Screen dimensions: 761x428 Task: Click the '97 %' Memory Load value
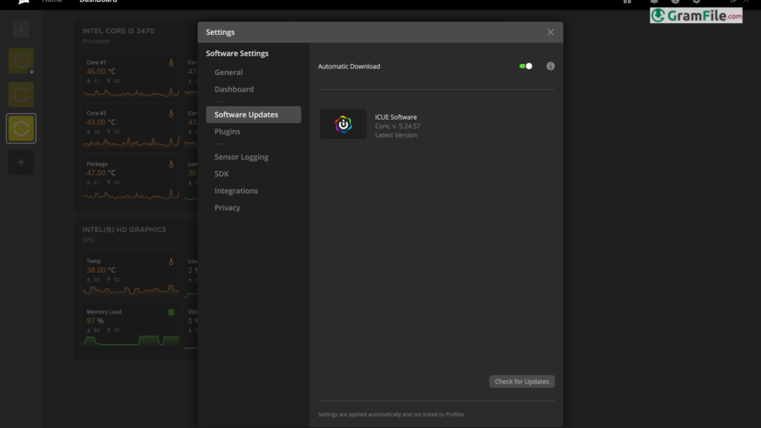[94, 321]
